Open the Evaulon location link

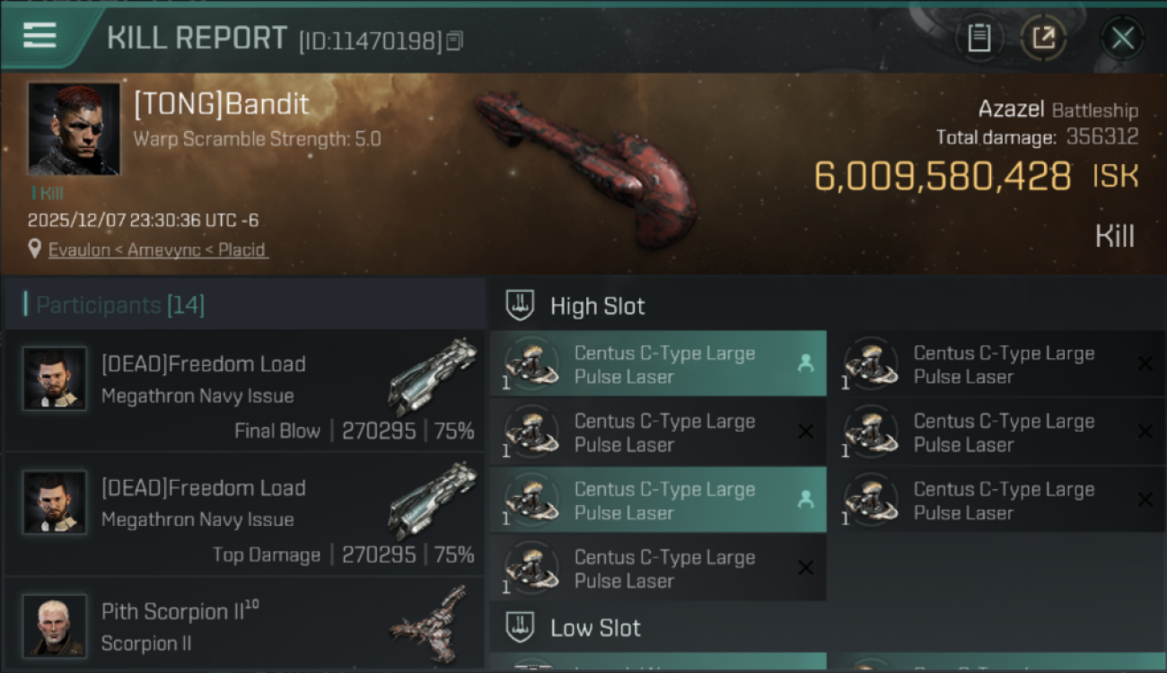tap(158, 249)
